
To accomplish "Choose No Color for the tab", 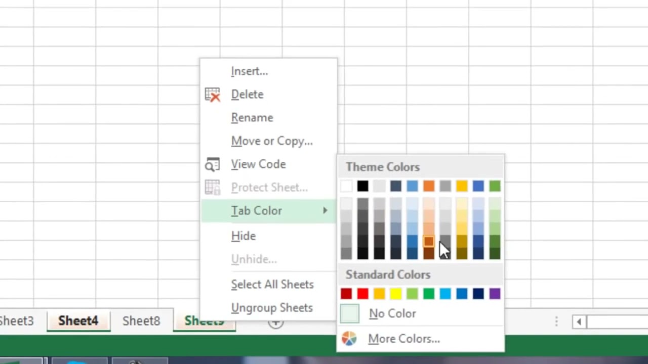I will (392, 314).
